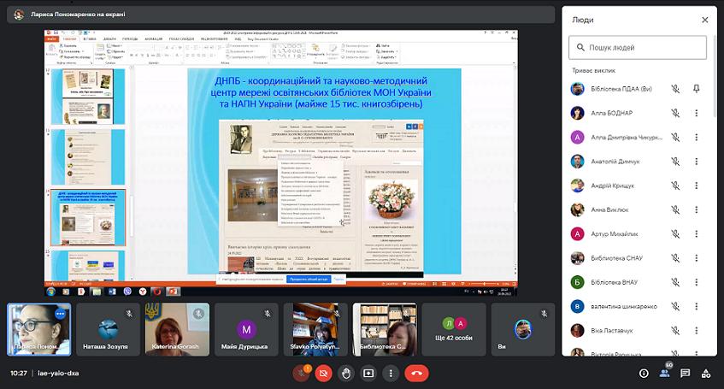Open ПОКАЗ СЛАЙДОВ tab in shared PowerPoint

coord(181,39)
